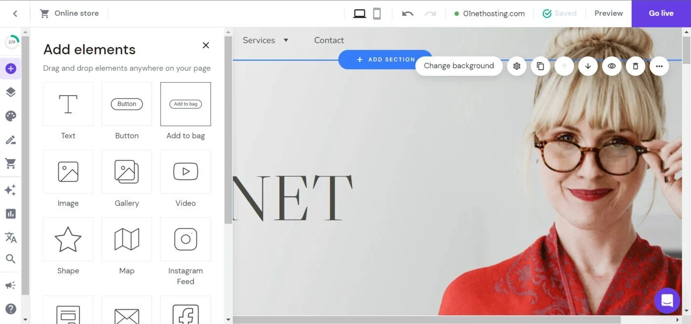Open the Marketing megaphone panel
The height and width of the screenshot is (324, 691).
pos(11,285)
